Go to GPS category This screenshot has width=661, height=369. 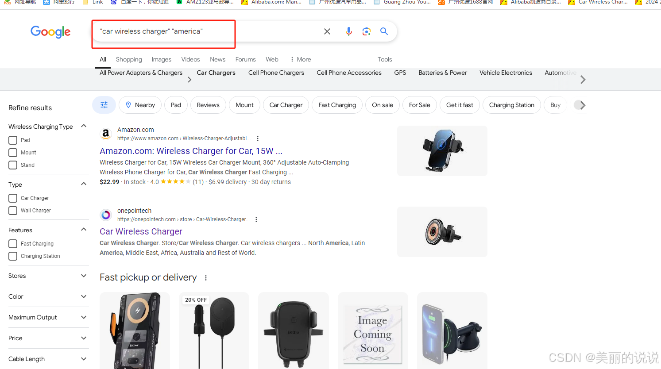click(x=400, y=73)
